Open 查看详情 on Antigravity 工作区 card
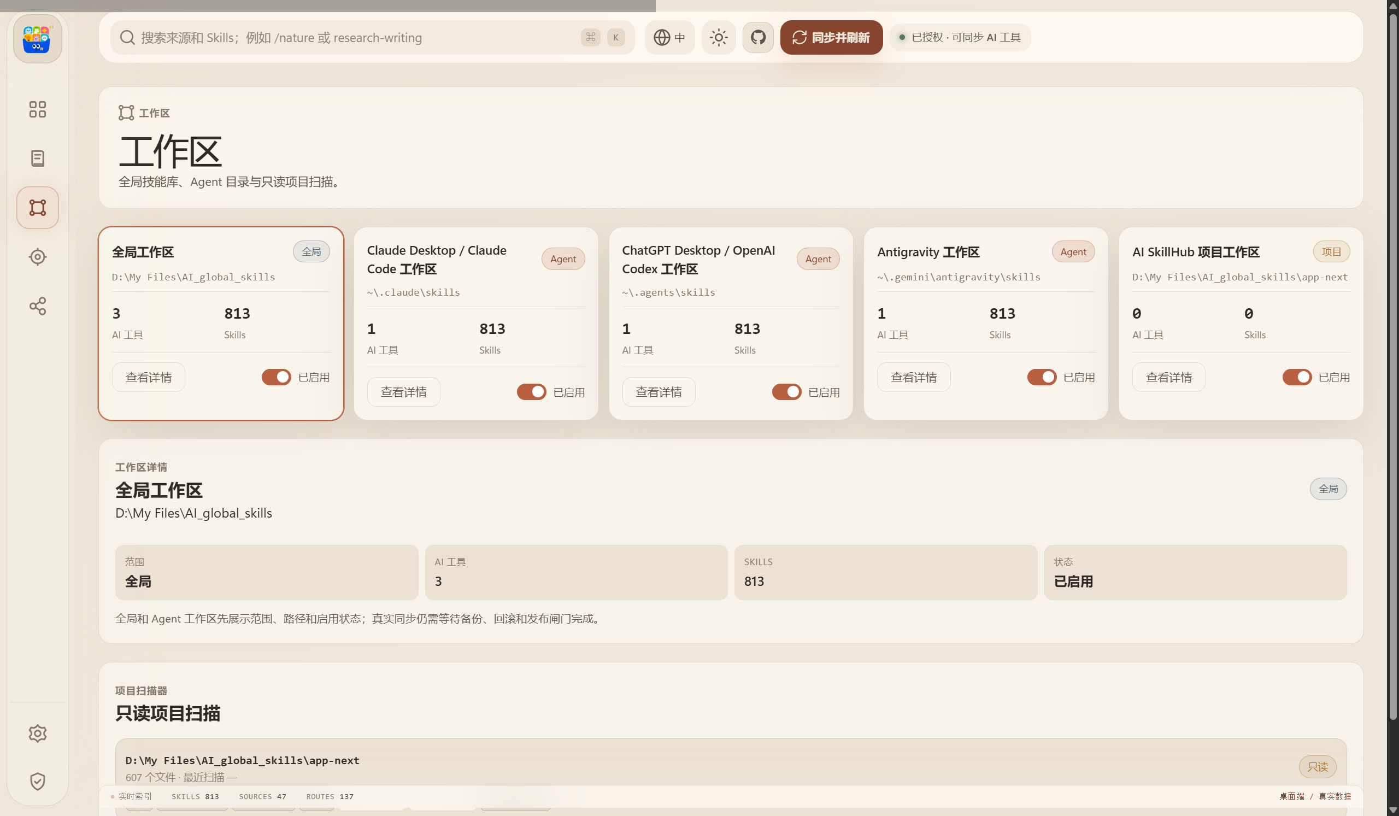Screen dimensions: 1399x816 pos(914,378)
